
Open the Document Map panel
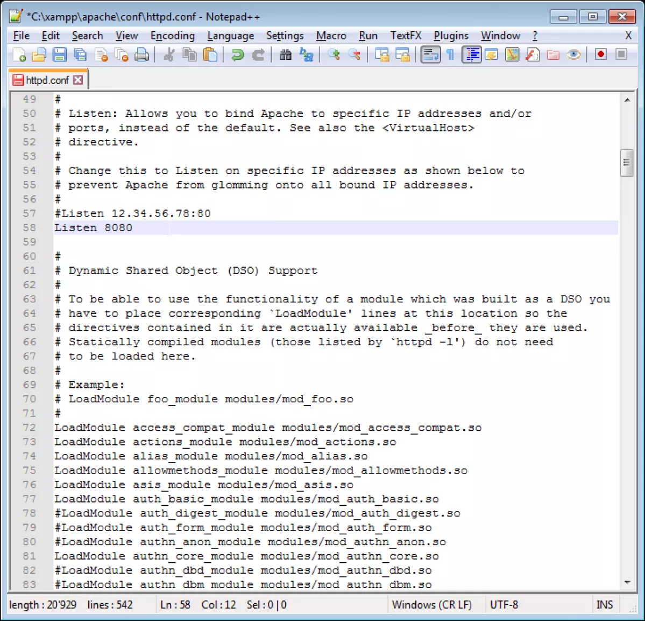[512, 55]
